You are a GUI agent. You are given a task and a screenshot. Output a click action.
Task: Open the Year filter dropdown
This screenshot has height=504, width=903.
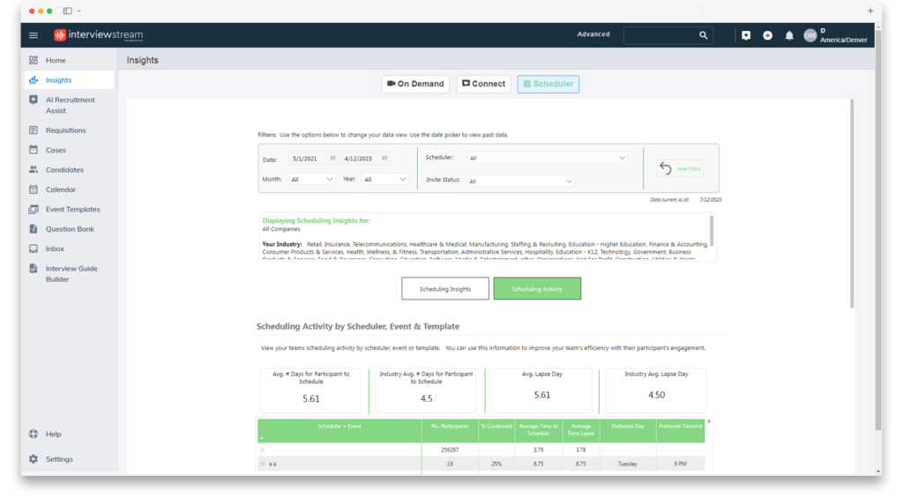coord(384,180)
